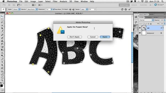Click the Background layer lock icon
Screen dimensions: 166x93
(x=161, y=33)
